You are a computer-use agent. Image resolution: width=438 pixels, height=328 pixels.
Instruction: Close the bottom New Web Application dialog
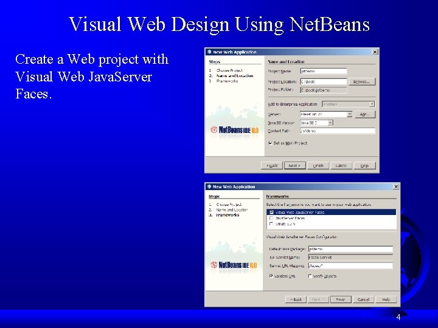click(x=396, y=186)
